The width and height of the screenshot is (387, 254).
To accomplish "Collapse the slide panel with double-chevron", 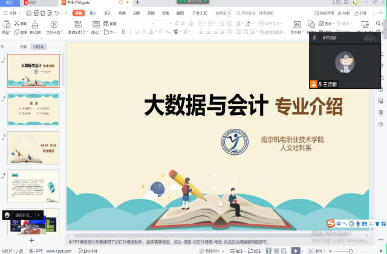I will click(x=3, y=47).
